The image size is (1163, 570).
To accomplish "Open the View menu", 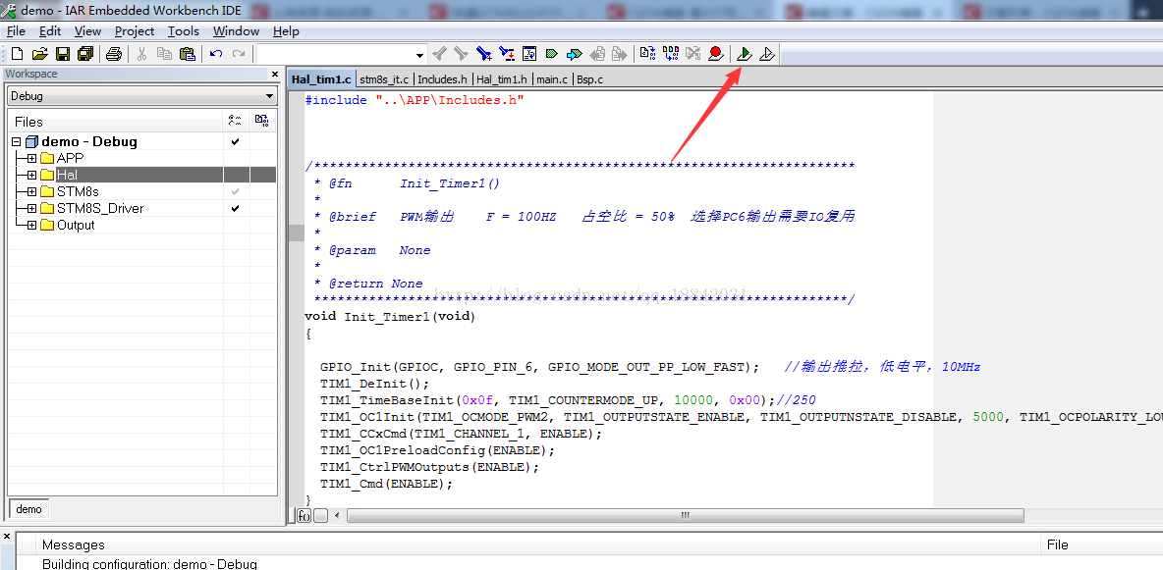I will (x=87, y=31).
